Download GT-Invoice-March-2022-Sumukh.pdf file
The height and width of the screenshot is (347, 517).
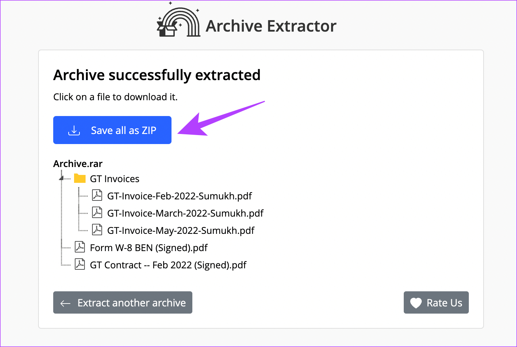point(185,213)
